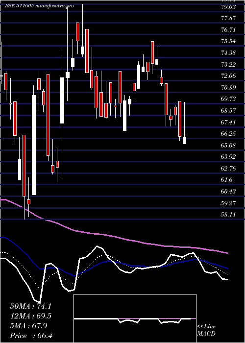The image size is (245, 343).
Task: Click the 67.41 price axis label
Action: click(228, 122)
